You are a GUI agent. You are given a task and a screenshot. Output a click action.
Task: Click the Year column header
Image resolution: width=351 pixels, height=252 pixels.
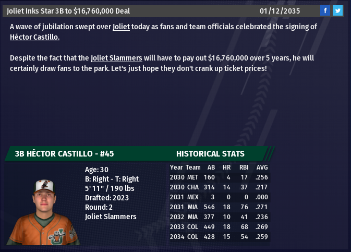click(x=176, y=167)
